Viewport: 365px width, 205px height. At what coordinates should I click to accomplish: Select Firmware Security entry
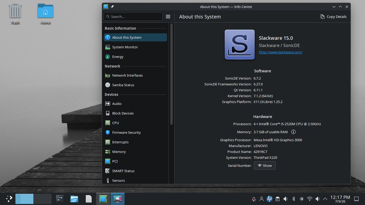135,132
